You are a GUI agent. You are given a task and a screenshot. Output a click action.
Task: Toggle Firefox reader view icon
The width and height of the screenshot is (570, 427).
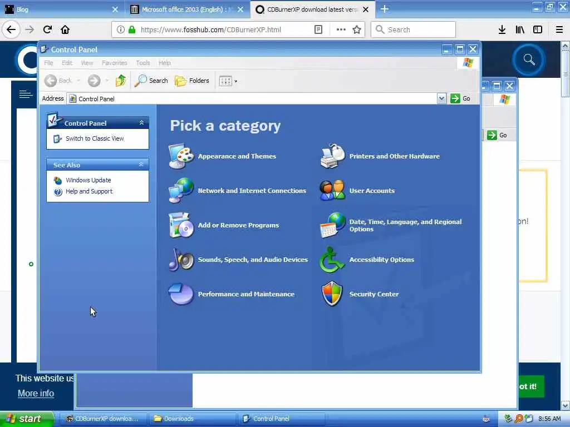[318, 29]
